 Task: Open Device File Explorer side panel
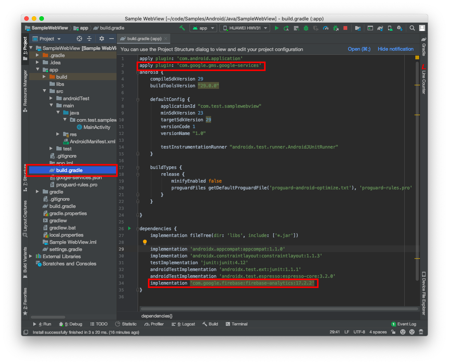(x=424, y=293)
